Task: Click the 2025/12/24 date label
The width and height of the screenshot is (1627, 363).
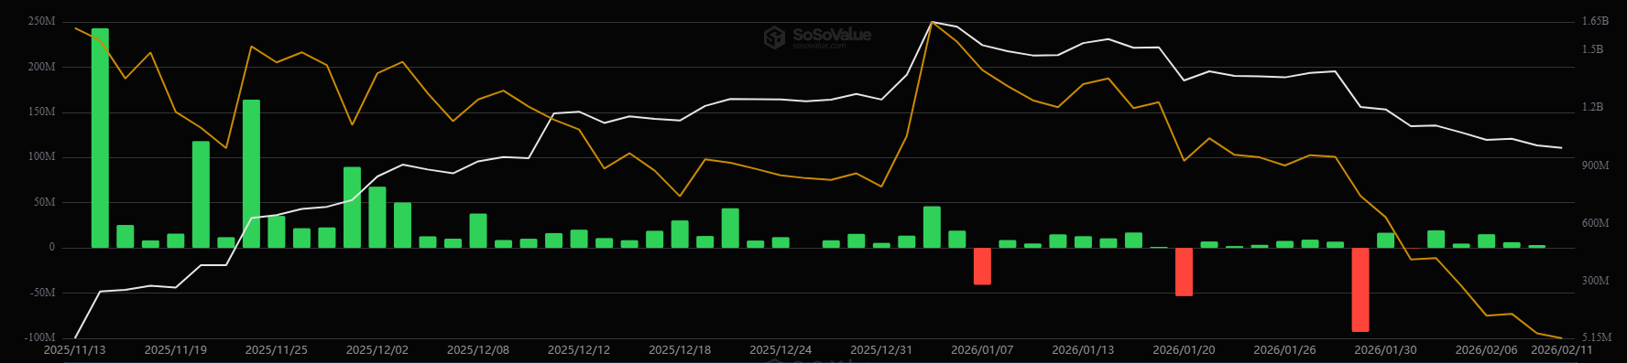Action: click(x=781, y=350)
